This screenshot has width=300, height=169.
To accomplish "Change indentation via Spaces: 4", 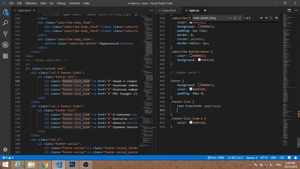I will (x=252, y=158).
